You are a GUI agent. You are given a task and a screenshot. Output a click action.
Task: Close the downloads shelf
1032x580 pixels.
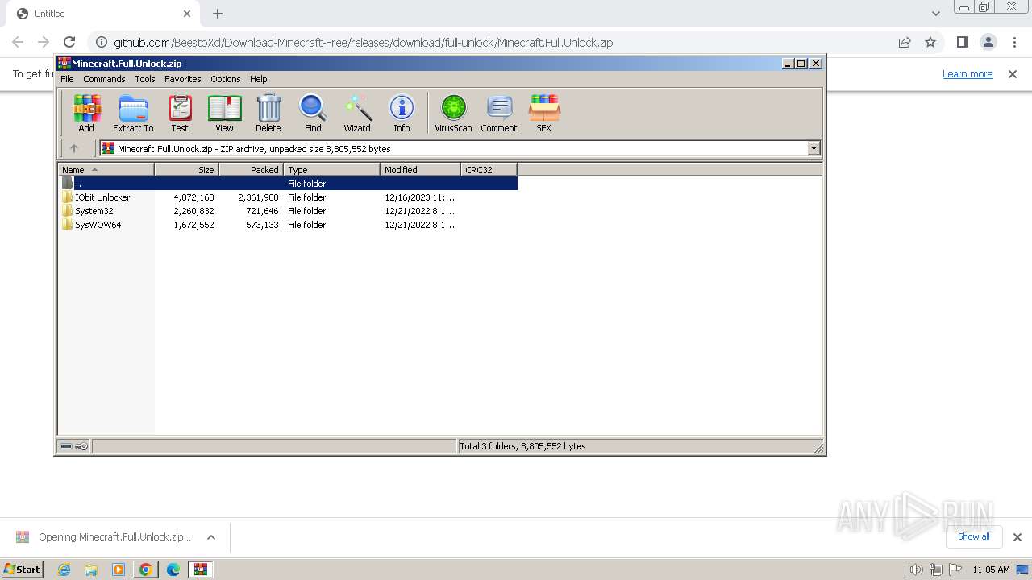(1017, 537)
